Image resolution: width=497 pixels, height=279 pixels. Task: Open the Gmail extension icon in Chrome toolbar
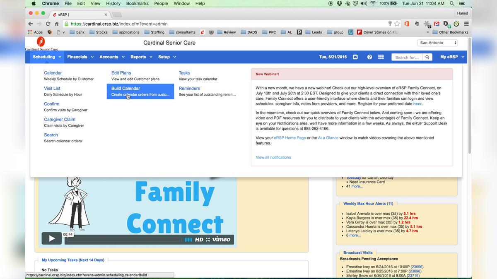click(436, 24)
